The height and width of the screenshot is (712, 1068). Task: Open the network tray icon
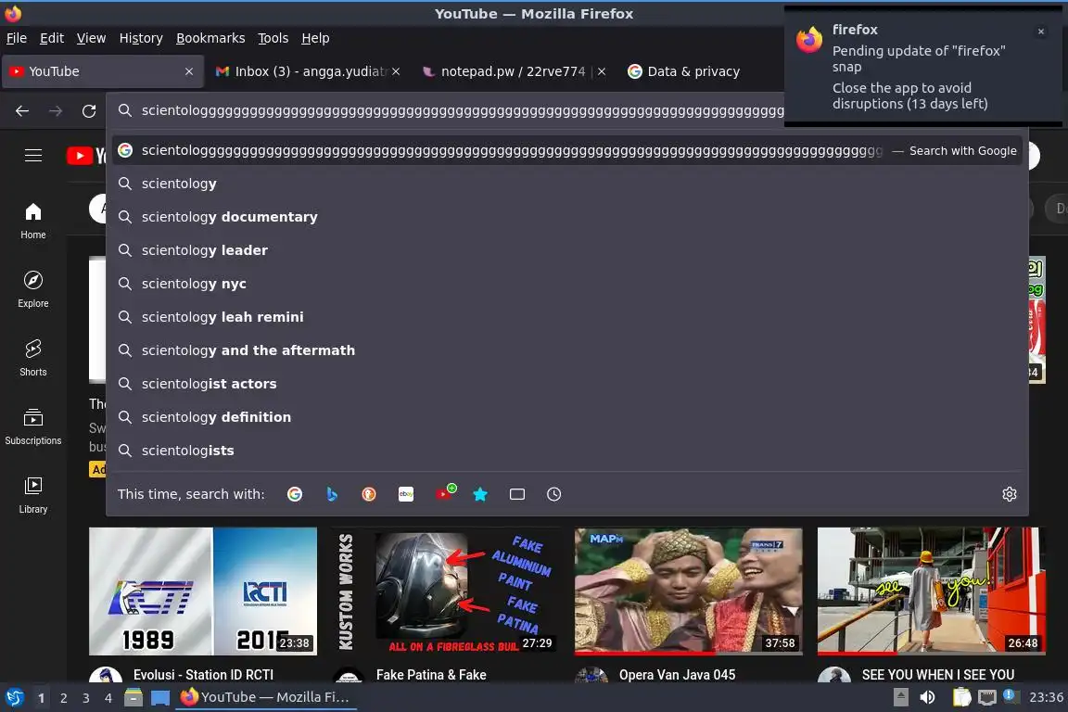tap(987, 697)
